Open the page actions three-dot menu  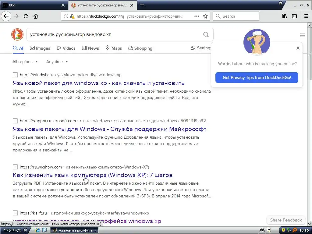(197, 16)
